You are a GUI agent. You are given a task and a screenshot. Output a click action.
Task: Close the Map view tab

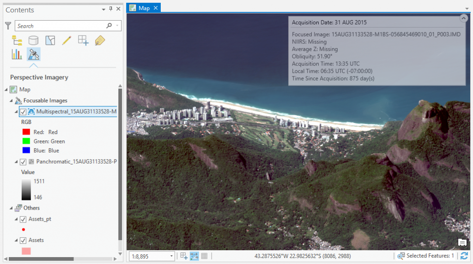[x=156, y=8]
